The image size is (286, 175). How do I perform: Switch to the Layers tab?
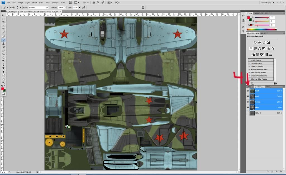coord(250,87)
